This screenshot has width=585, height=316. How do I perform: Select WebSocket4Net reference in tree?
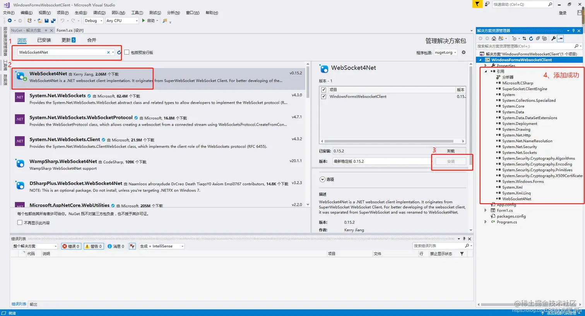[517, 199]
